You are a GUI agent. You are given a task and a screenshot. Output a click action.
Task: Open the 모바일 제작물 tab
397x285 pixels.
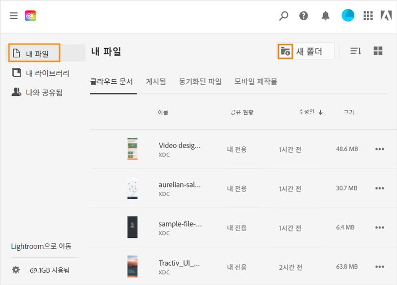tap(256, 81)
